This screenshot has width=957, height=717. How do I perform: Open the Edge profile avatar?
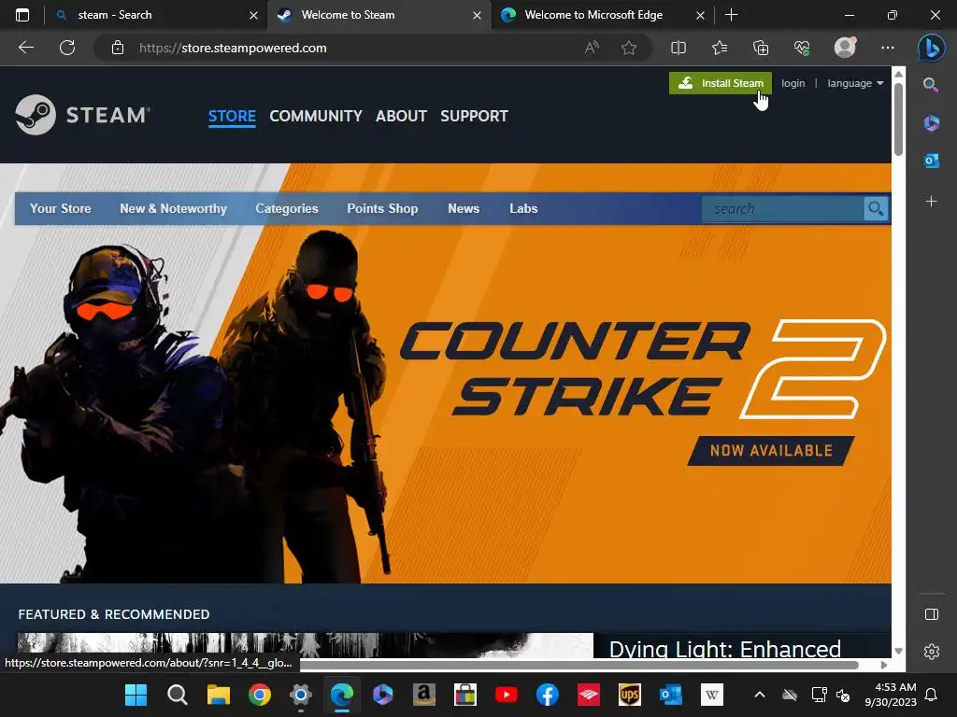pyautogui.click(x=845, y=48)
